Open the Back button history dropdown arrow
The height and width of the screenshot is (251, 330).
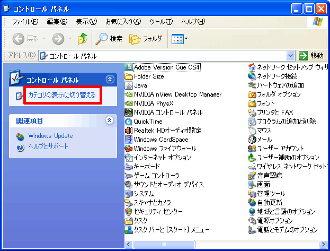[44, 39]
